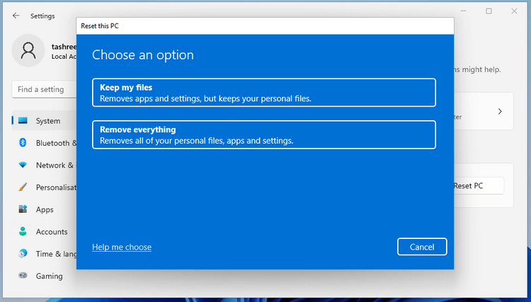Click the Time & language globe icon
This screenshot has width=531, height=302.
click(x=23, y=254)
